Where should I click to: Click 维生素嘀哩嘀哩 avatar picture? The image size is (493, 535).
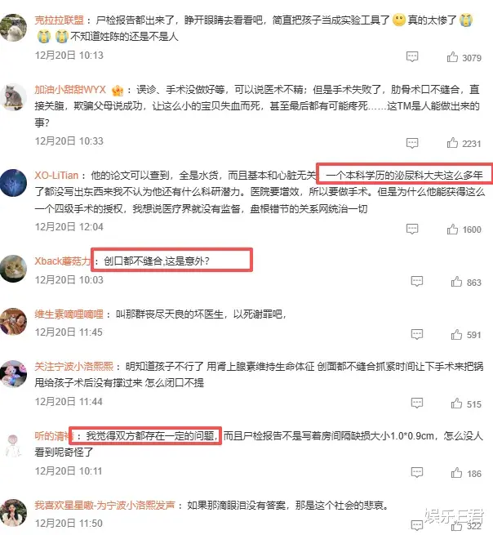13,322
